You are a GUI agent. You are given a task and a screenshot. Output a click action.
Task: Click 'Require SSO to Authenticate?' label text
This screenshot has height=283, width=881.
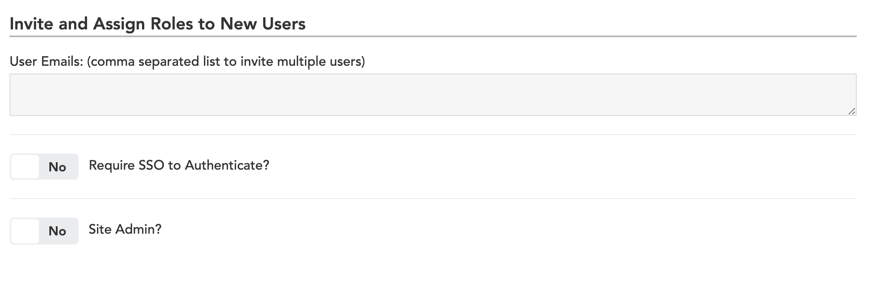click(x=179, y=165)
